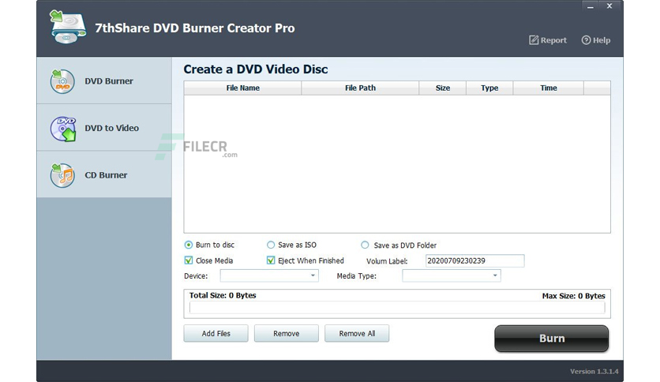The image size is (660, 382).
Task: Start burning with the Burn button
Action: (x=551, y=339)
